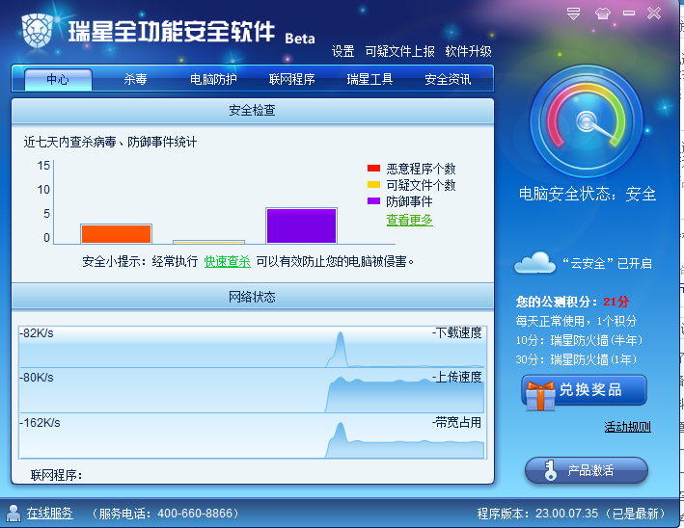Go to the 安全资讯 tab
Viewport: 684px width, 528px height.
click(448, 79)
